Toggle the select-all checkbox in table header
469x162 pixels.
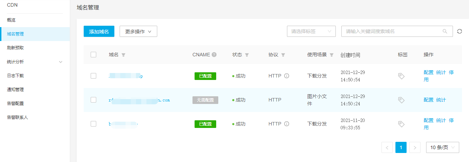pyautogui.click(x=93, y=55)
